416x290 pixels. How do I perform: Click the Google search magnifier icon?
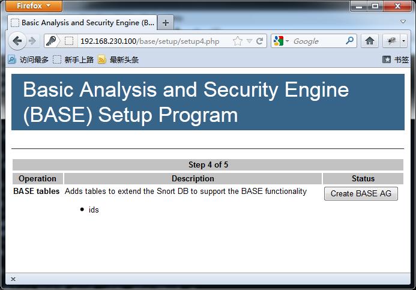350,41
